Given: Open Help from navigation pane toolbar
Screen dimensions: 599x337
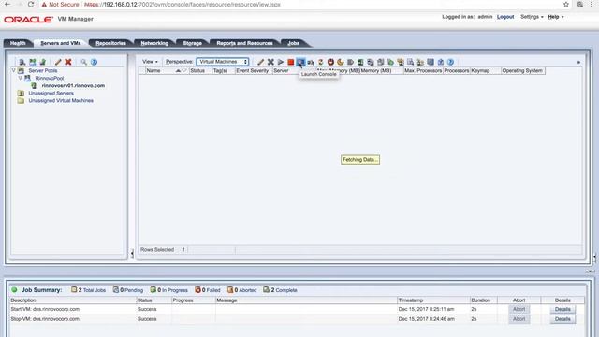Looking at the screenshot, I should (x=94, y=62).
